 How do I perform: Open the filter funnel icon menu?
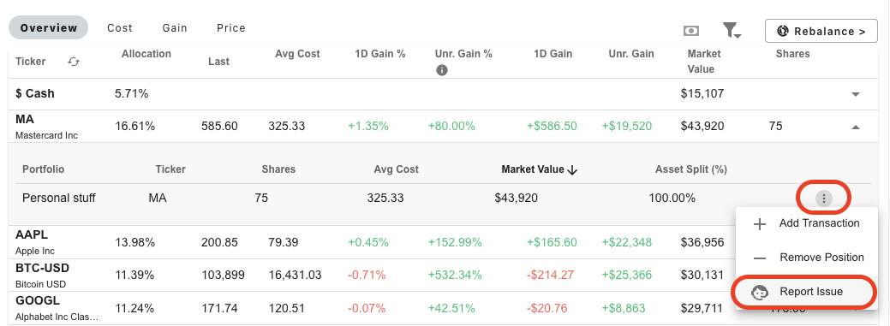(x=731, y=31)
